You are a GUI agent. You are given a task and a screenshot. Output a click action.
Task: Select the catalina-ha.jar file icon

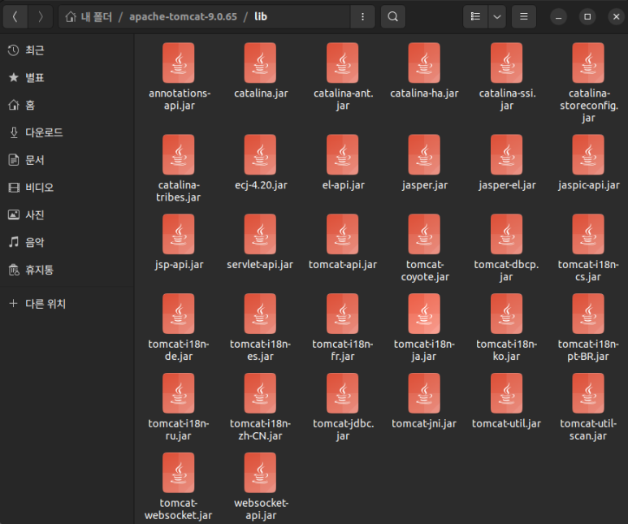[424, 63]
